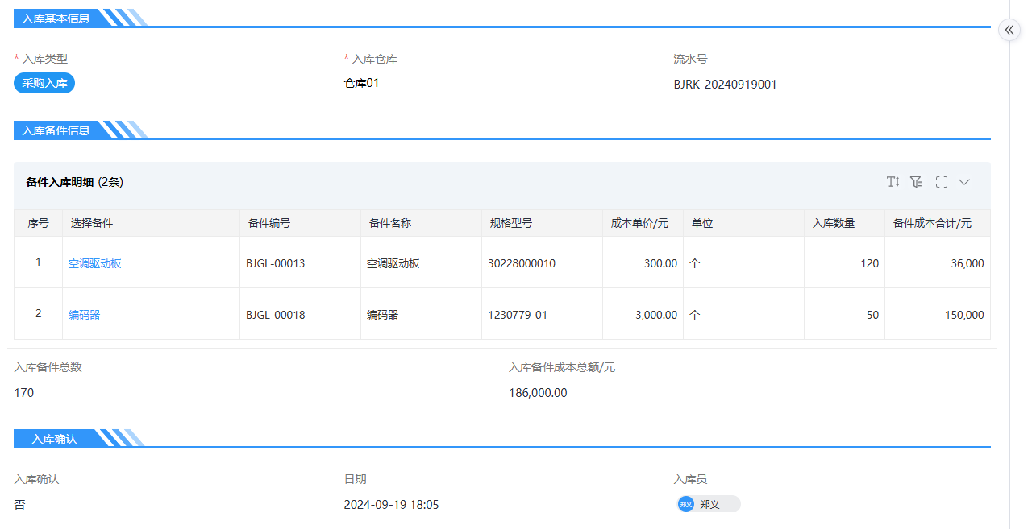Open the table filter funnel icon

(x=916, y=182)
